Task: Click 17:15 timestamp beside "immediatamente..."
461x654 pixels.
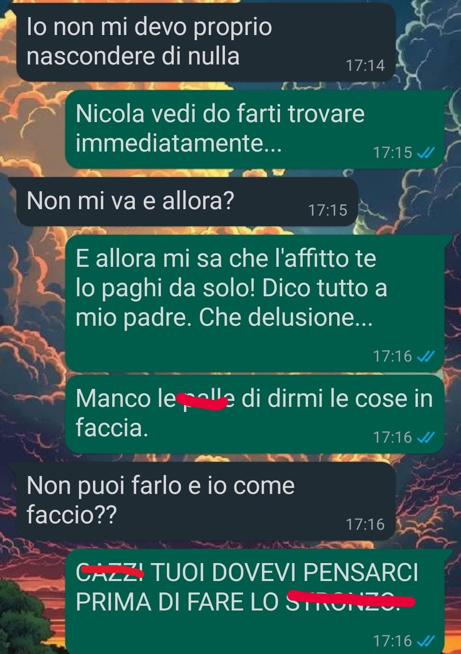Action: 393,152
